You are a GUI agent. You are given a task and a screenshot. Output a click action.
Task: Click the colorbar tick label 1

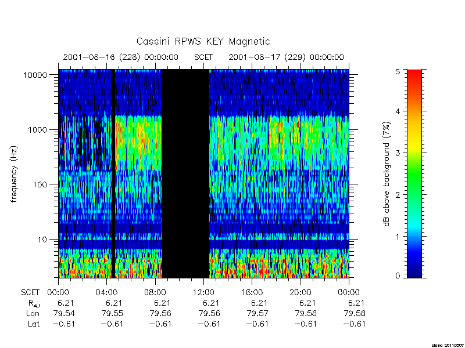(398, 237)
